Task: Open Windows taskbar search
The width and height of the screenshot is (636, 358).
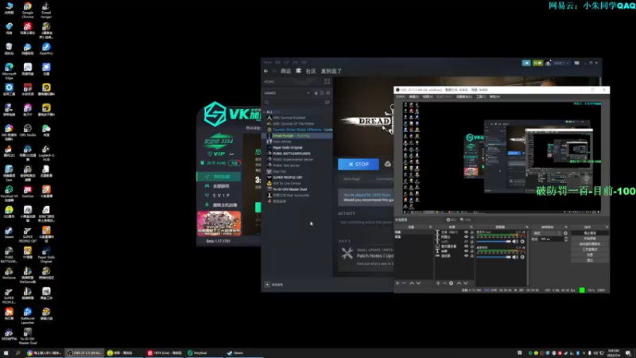Action: coord(17,353)
